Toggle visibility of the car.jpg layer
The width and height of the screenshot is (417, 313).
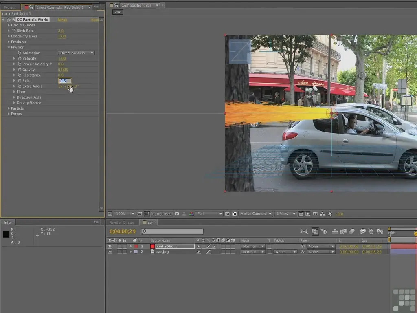[x=110, y=252]
